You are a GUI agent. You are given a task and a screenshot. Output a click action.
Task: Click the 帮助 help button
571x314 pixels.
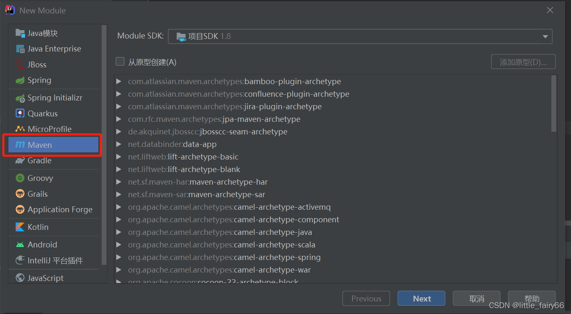click(x=532, y=299)
